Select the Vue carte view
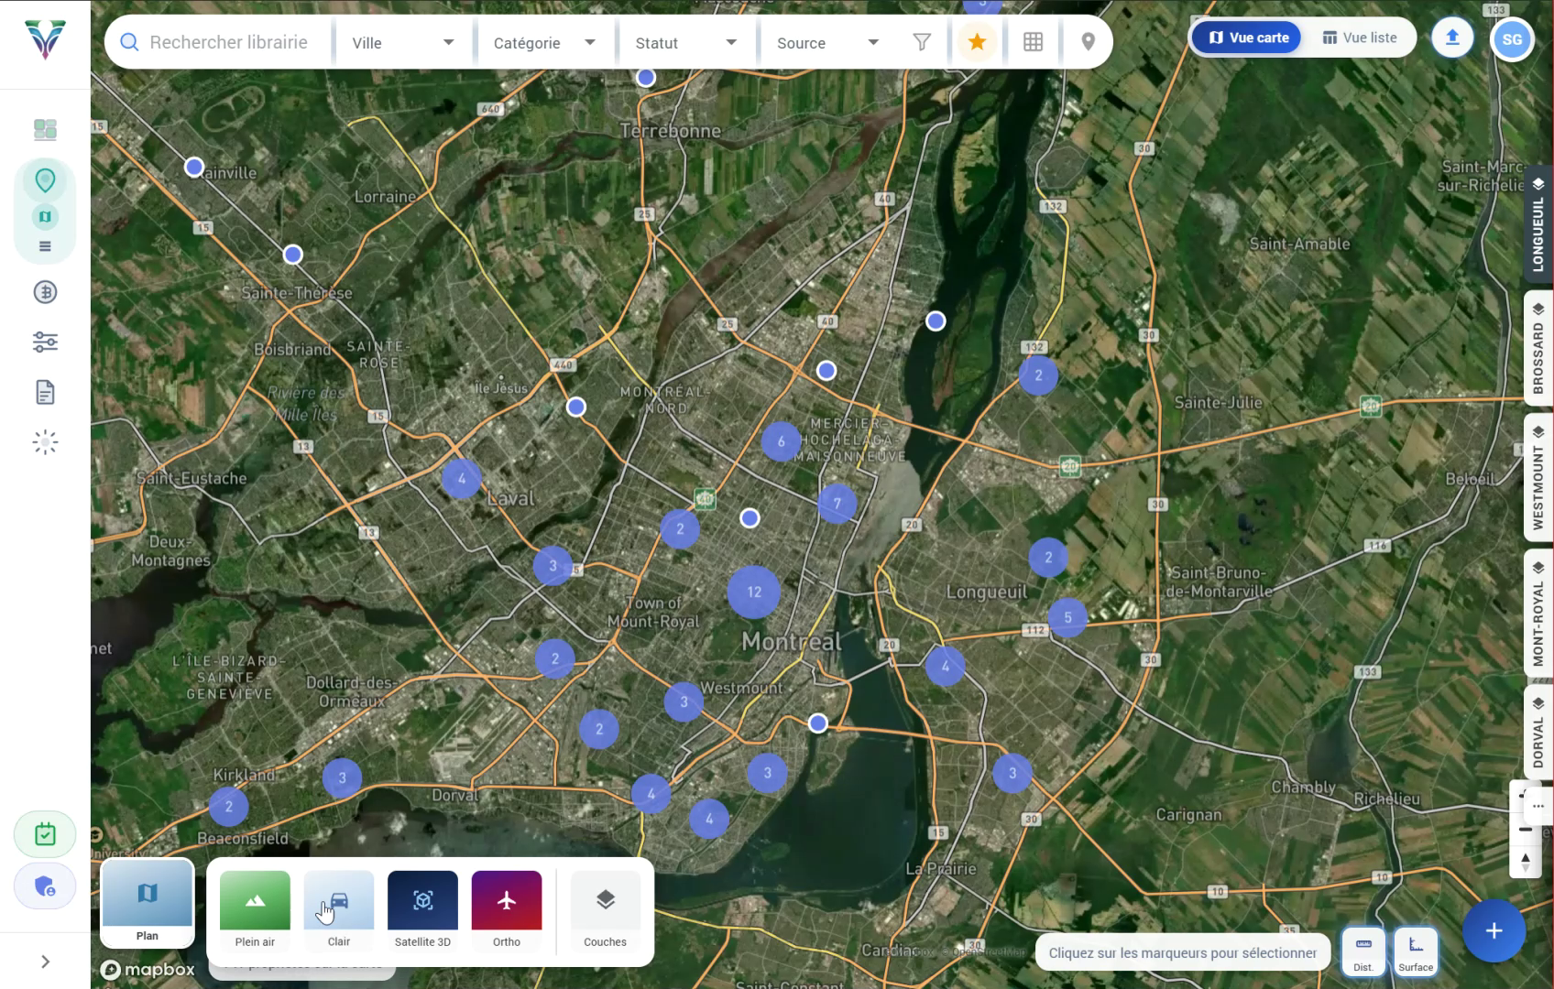The height and width of the screenshot is (989, 1554). click(1247, 38)
